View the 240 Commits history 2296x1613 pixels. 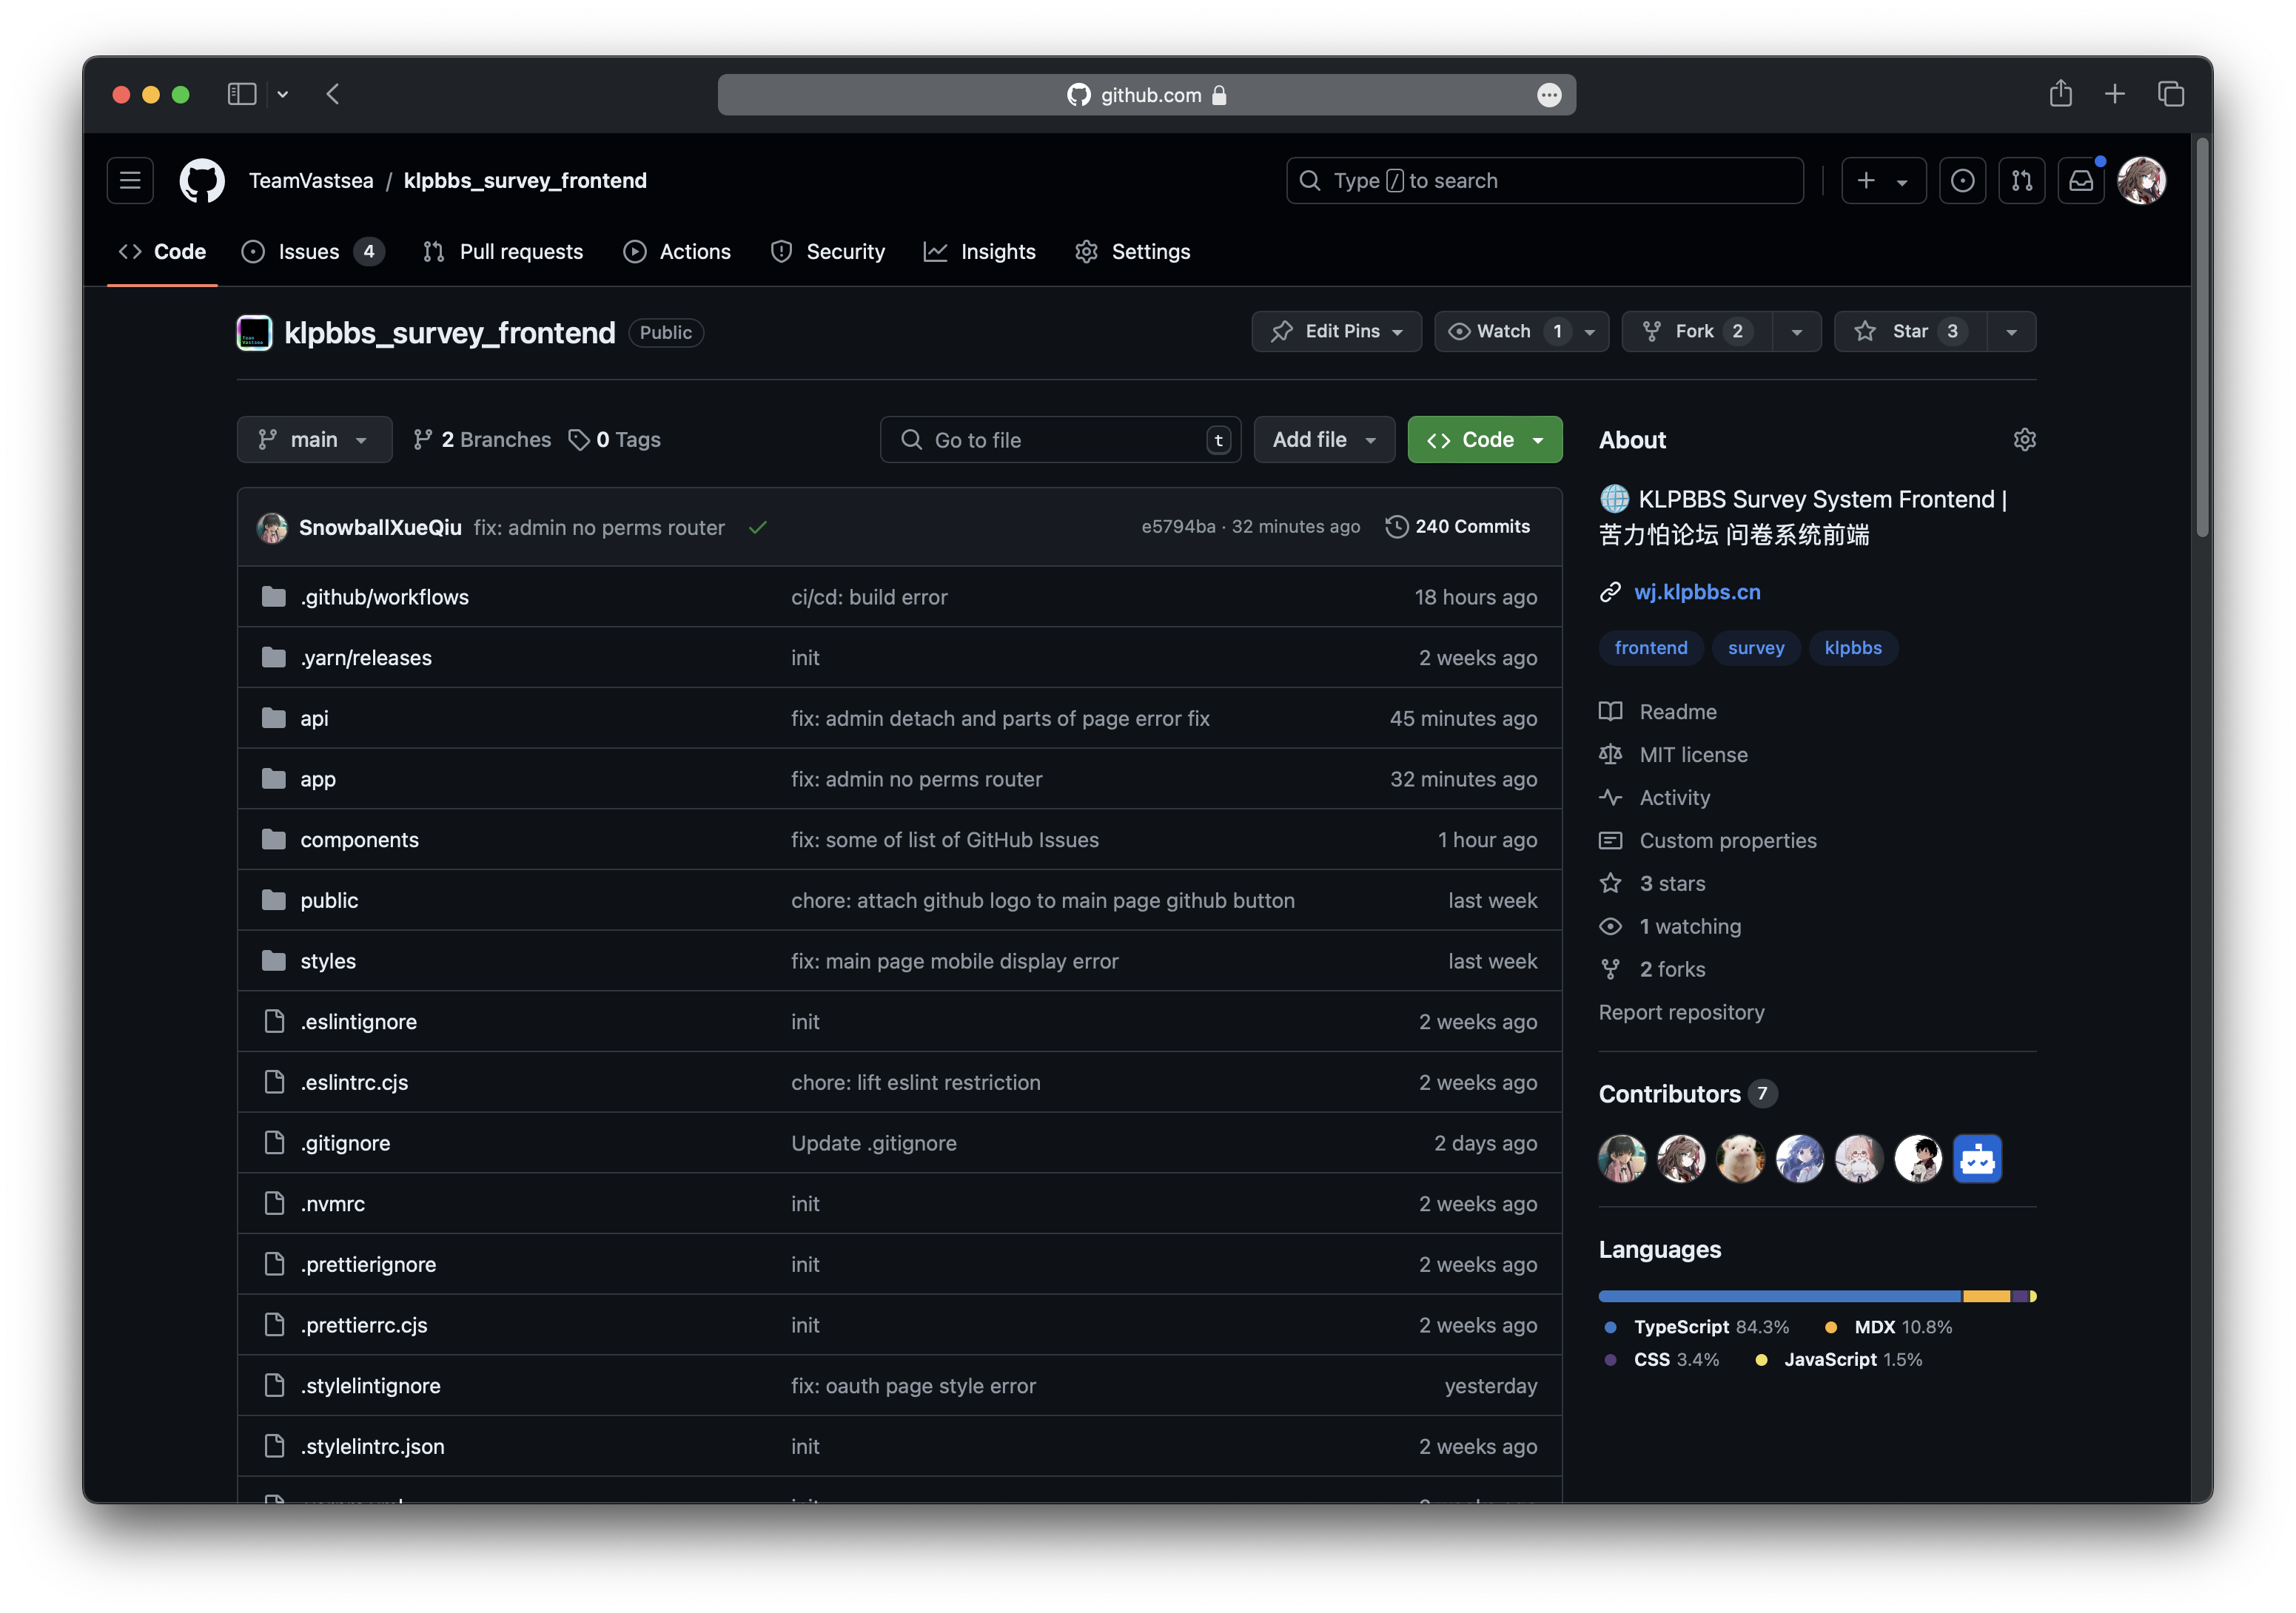[1457, 527]
